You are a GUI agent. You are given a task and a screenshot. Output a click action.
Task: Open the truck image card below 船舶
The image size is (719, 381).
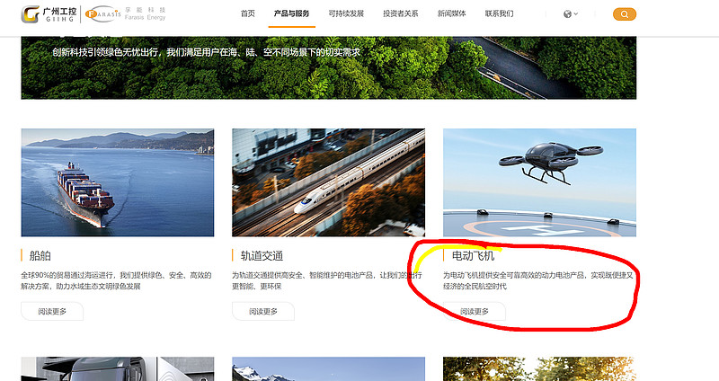pos(118,369)
